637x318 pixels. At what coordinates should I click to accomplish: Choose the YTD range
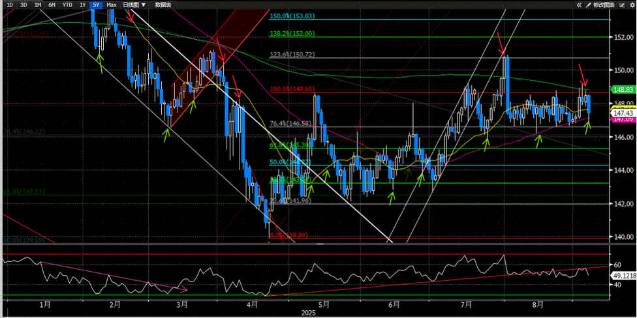click(67, 5)
